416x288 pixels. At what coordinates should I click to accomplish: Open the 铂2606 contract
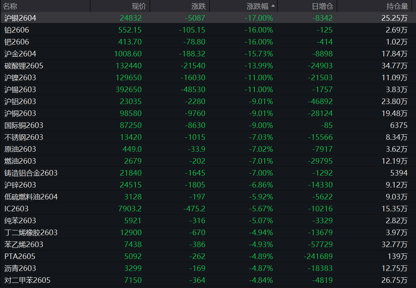(17, 30)
